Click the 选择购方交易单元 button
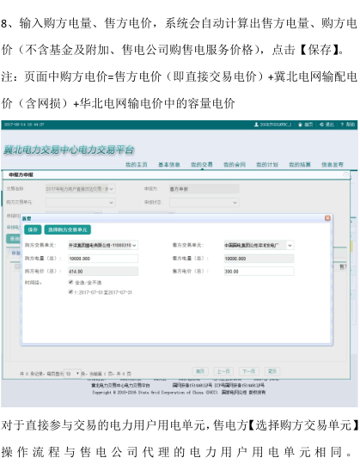 click(x=67, y=229)
